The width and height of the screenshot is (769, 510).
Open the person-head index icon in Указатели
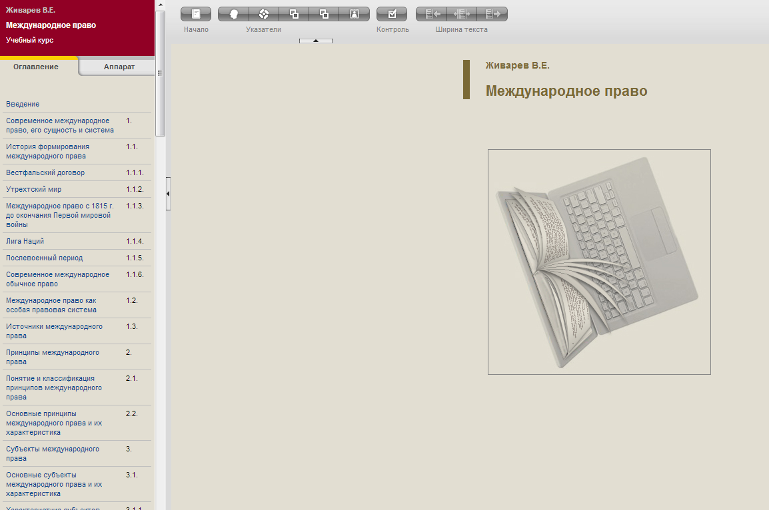[233, 14]
